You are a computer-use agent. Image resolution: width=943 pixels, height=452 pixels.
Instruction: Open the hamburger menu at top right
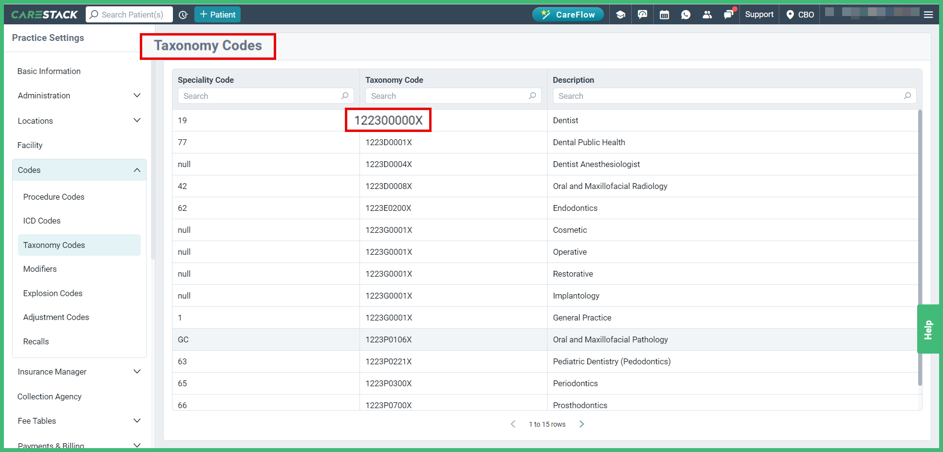click(x=928, y=14)
